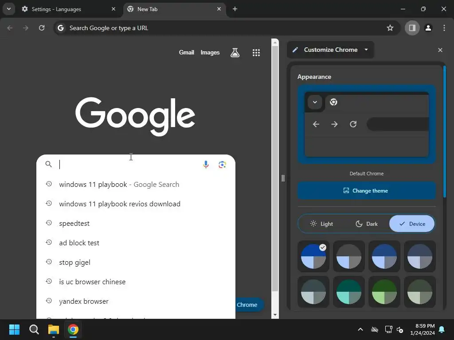Open Google Lens image search

coord(222,165)
